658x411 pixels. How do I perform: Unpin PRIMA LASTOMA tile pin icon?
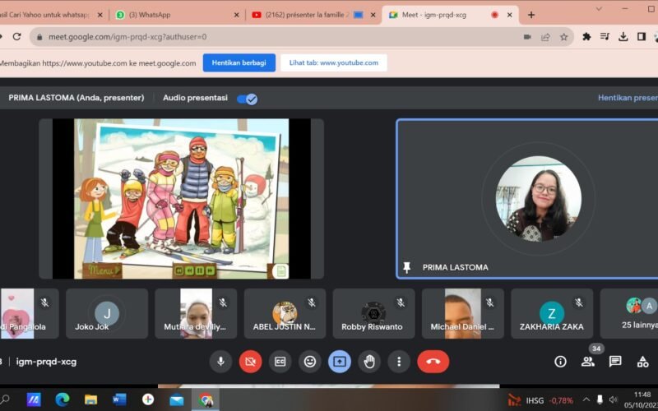click(406, 267)
